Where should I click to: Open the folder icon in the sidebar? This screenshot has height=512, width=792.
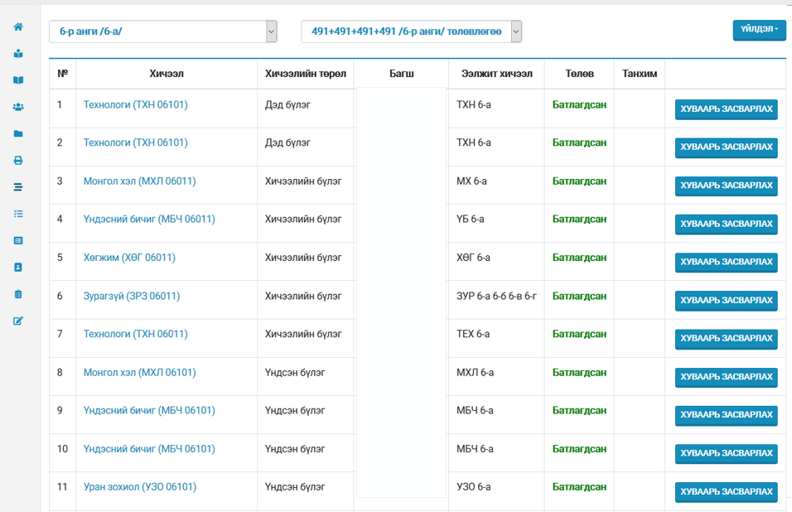coord(18,133)
